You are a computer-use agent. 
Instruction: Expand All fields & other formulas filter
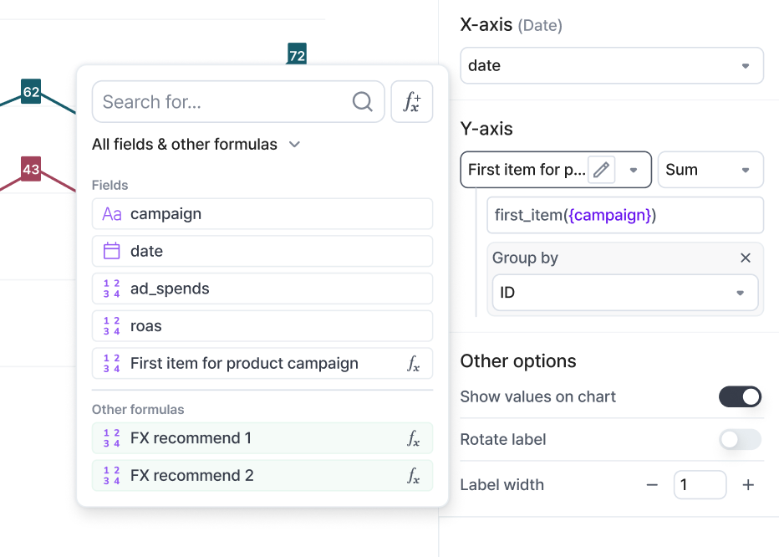coord(196,145)
